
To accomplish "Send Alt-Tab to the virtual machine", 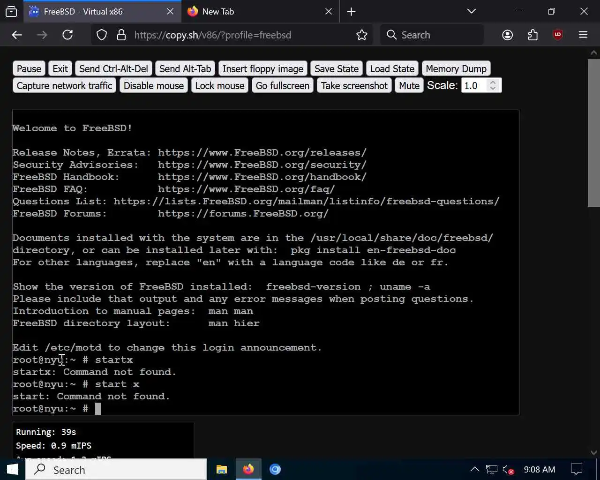I will (185, 69).
